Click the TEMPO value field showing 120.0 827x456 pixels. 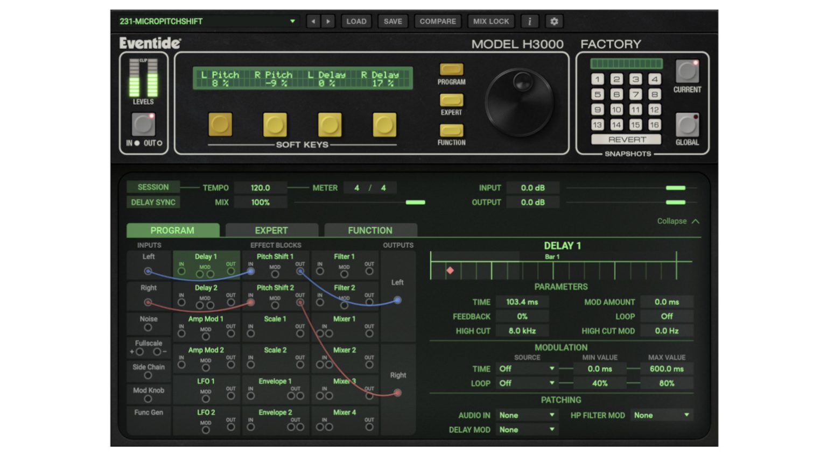pos(261,188)
